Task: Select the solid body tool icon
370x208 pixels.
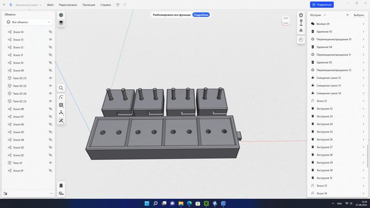Action: [x=61, y=105]
